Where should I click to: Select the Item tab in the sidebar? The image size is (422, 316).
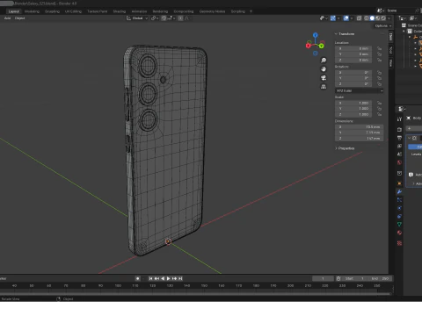(390, 37)
